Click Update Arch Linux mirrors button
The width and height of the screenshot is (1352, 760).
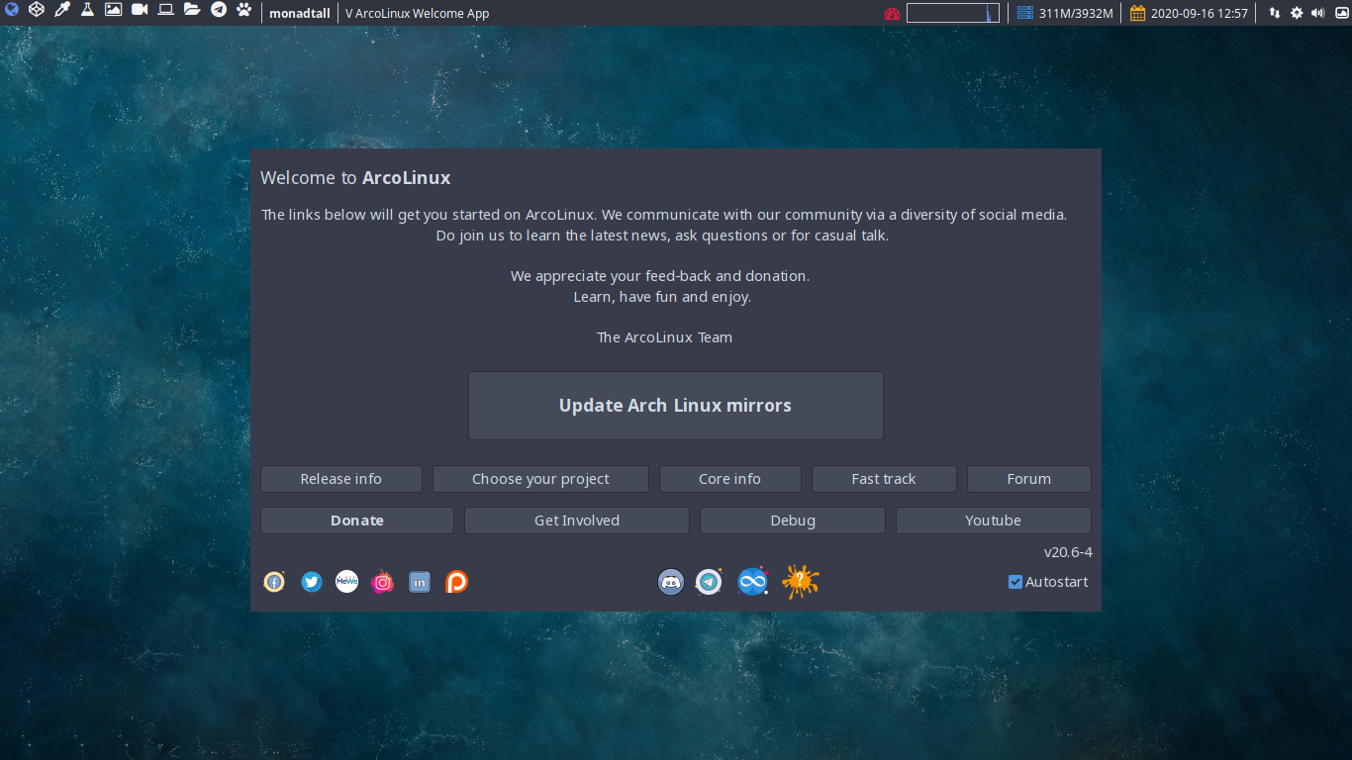(676, 406)
